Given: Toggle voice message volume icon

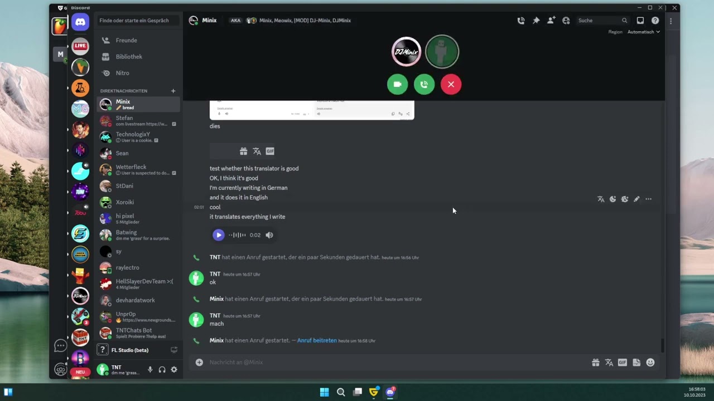Looking at the screenshot, I should [269, 235].
